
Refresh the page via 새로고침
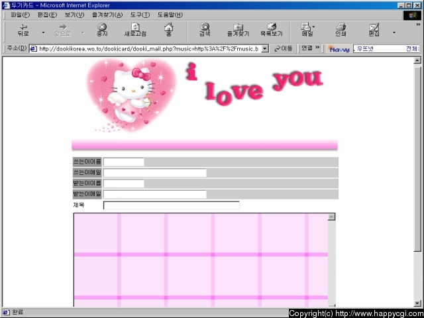pos(135,30)
